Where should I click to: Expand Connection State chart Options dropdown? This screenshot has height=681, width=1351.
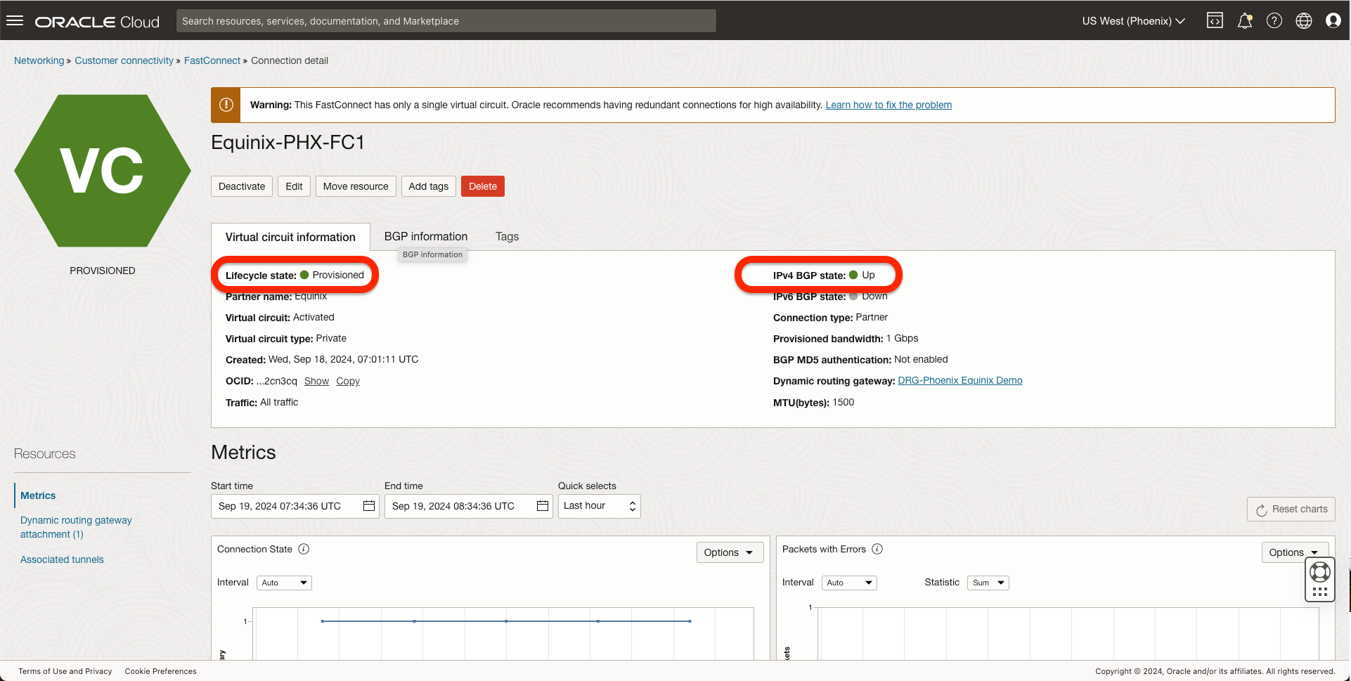(729, 552)
